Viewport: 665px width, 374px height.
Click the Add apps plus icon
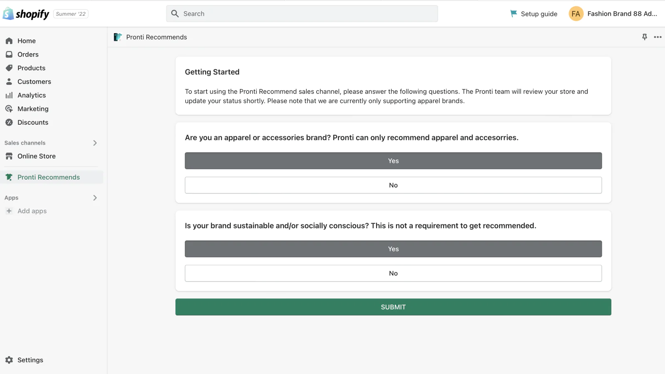pos(9,211)
